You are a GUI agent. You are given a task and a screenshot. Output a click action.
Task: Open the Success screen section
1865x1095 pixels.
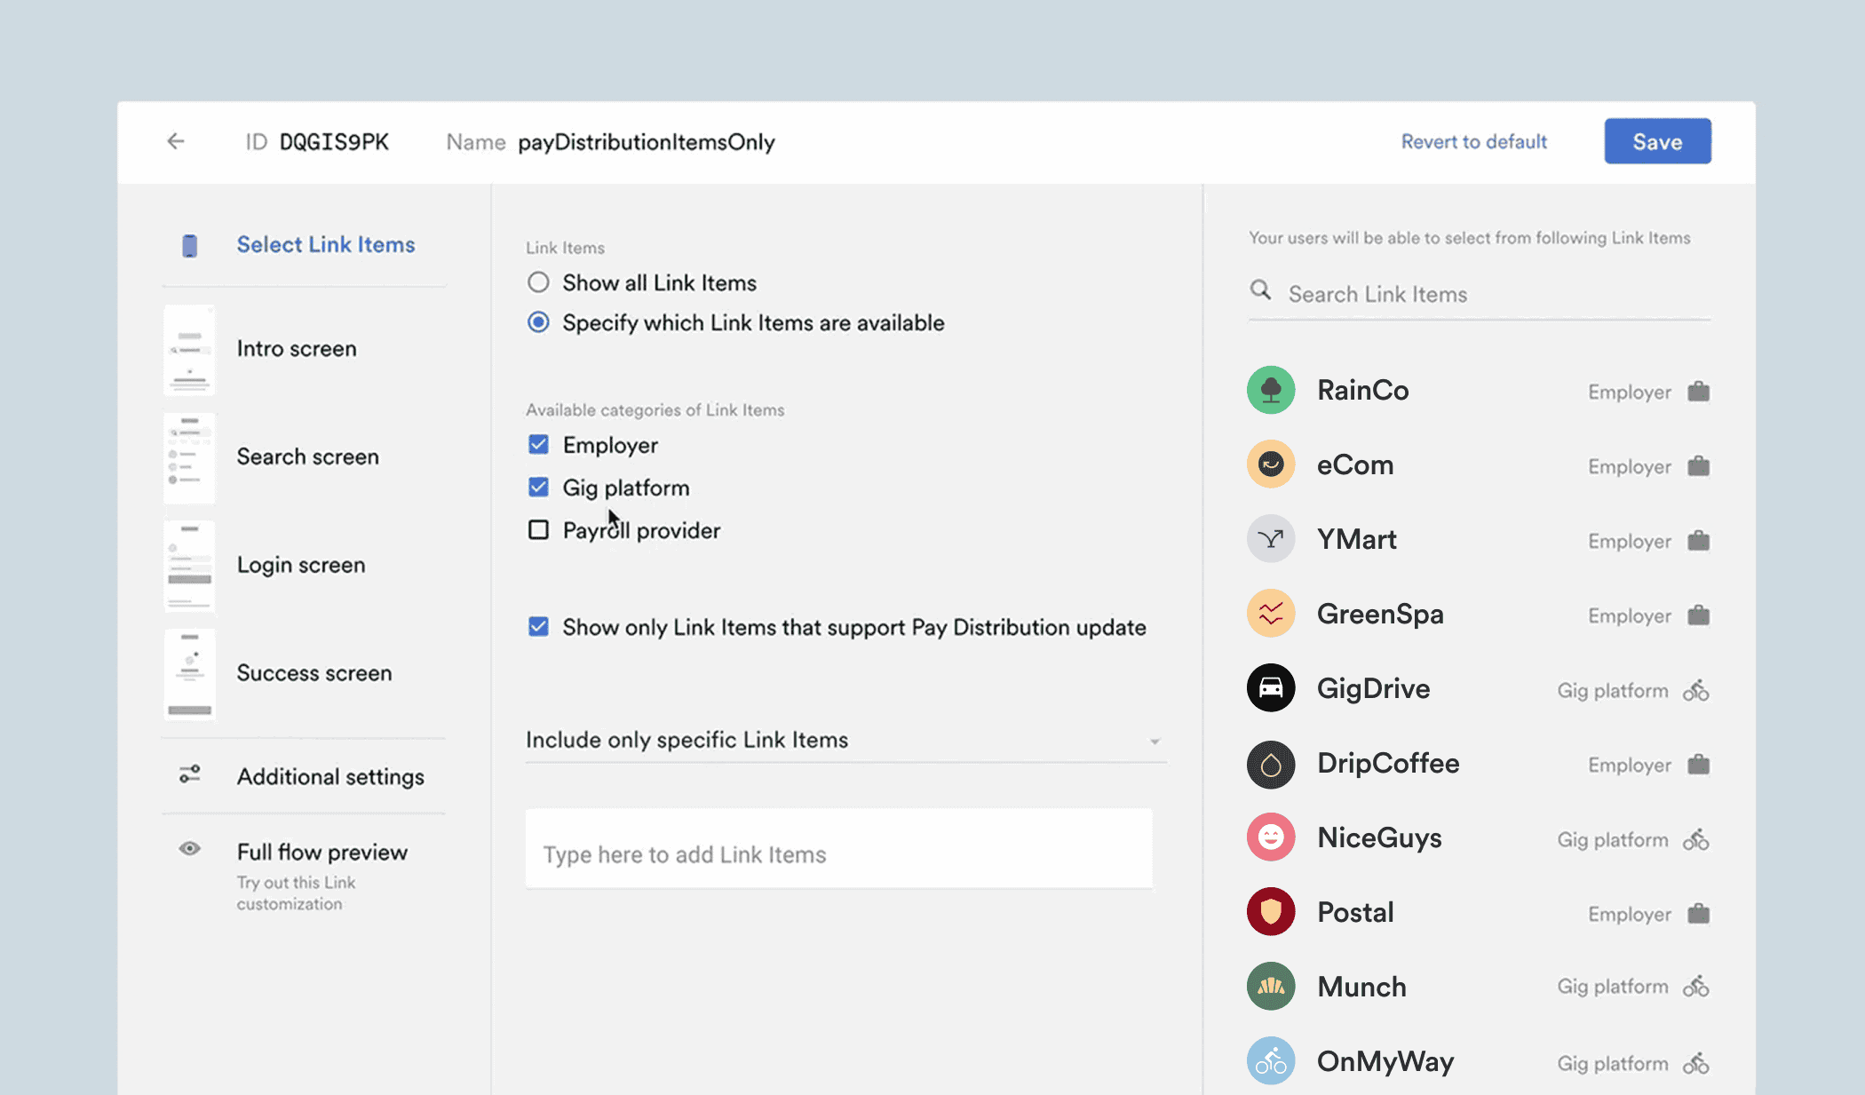(x=314, y=673)
